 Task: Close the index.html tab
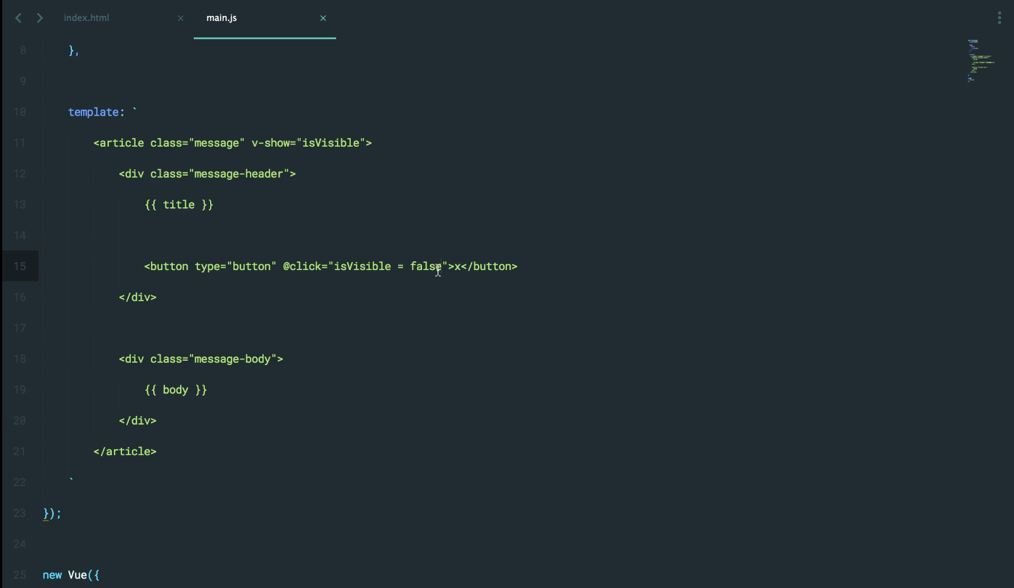coord(181,18)
